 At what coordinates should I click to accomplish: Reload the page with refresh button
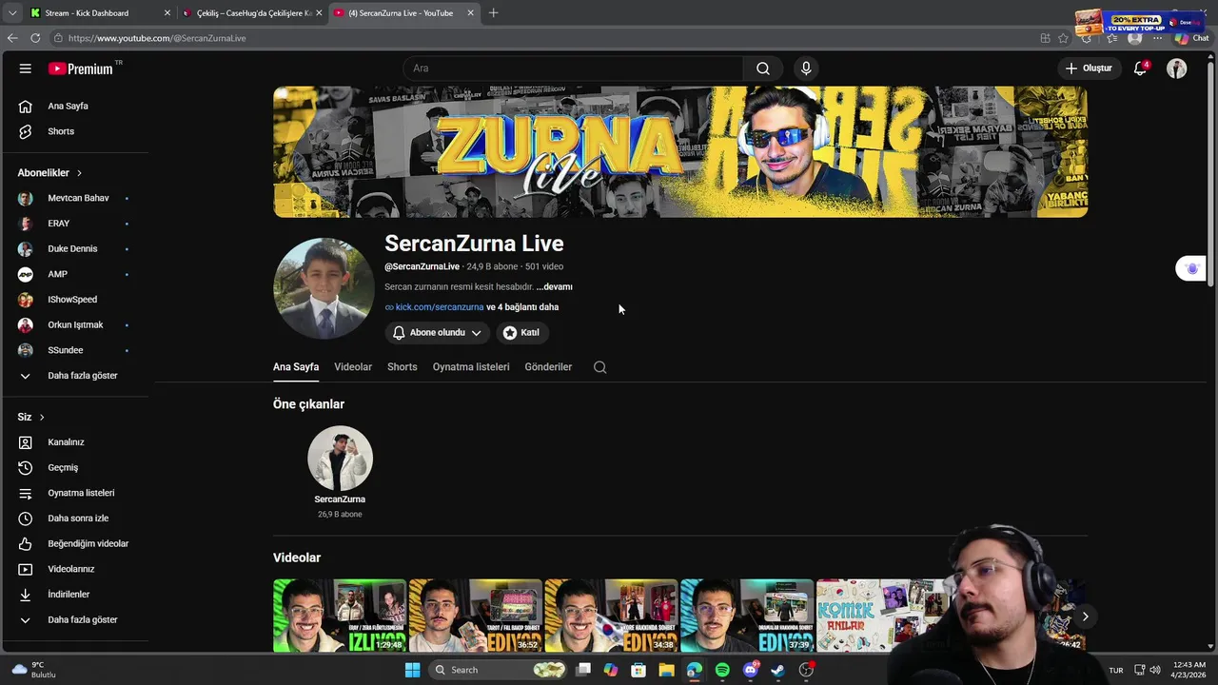(35, 38)
